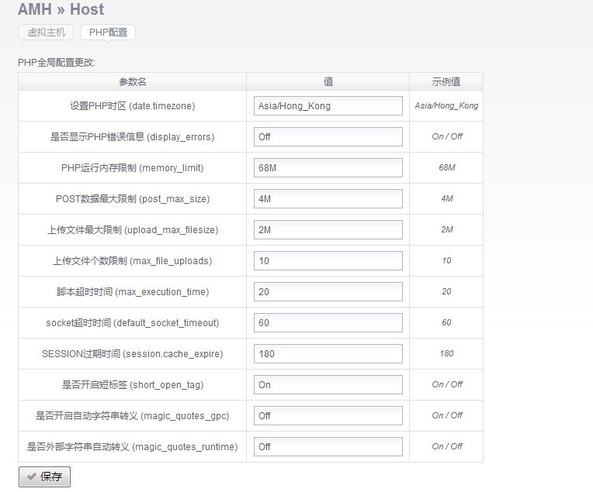
Task: Click the max_execution_time value field
Action: (x=328, y=292)
